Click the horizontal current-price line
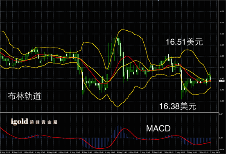 (x=109, y=81)
